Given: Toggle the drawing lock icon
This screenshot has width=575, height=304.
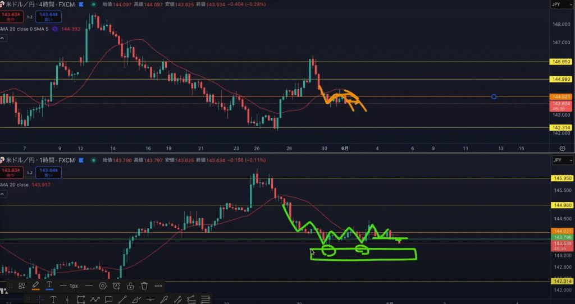Looking at the screenshot, I should tap(130, 286).
